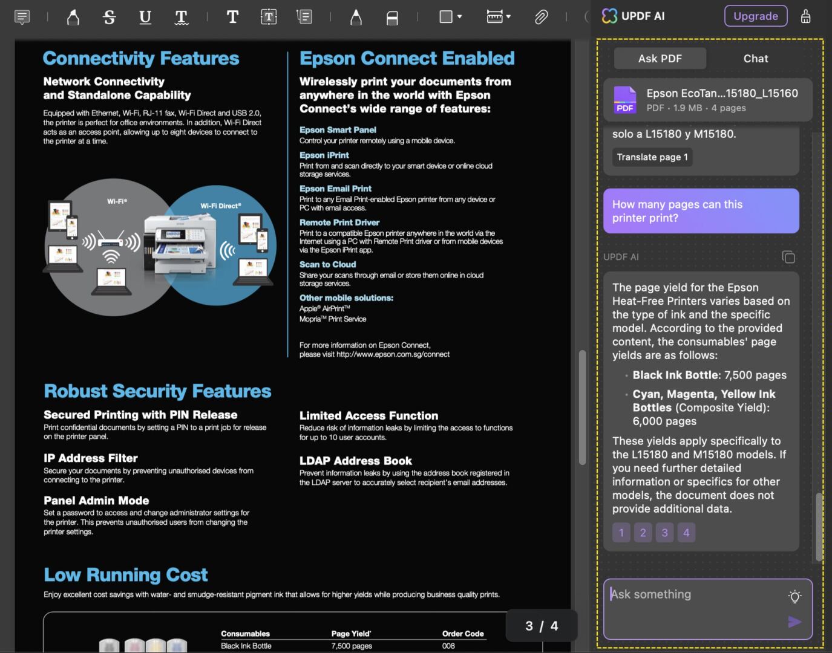Click the AI chat panel scrollbar
The image size is (832, 653).
click(x=819, y=526)
